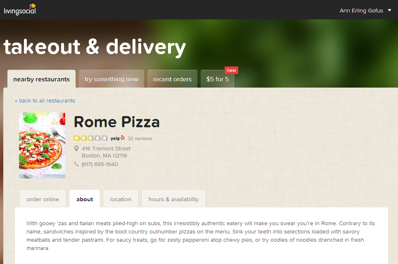The width and height of the screenshot is (398, 264).
Task: Go back to all restaurants link
Action: [45, 101]
